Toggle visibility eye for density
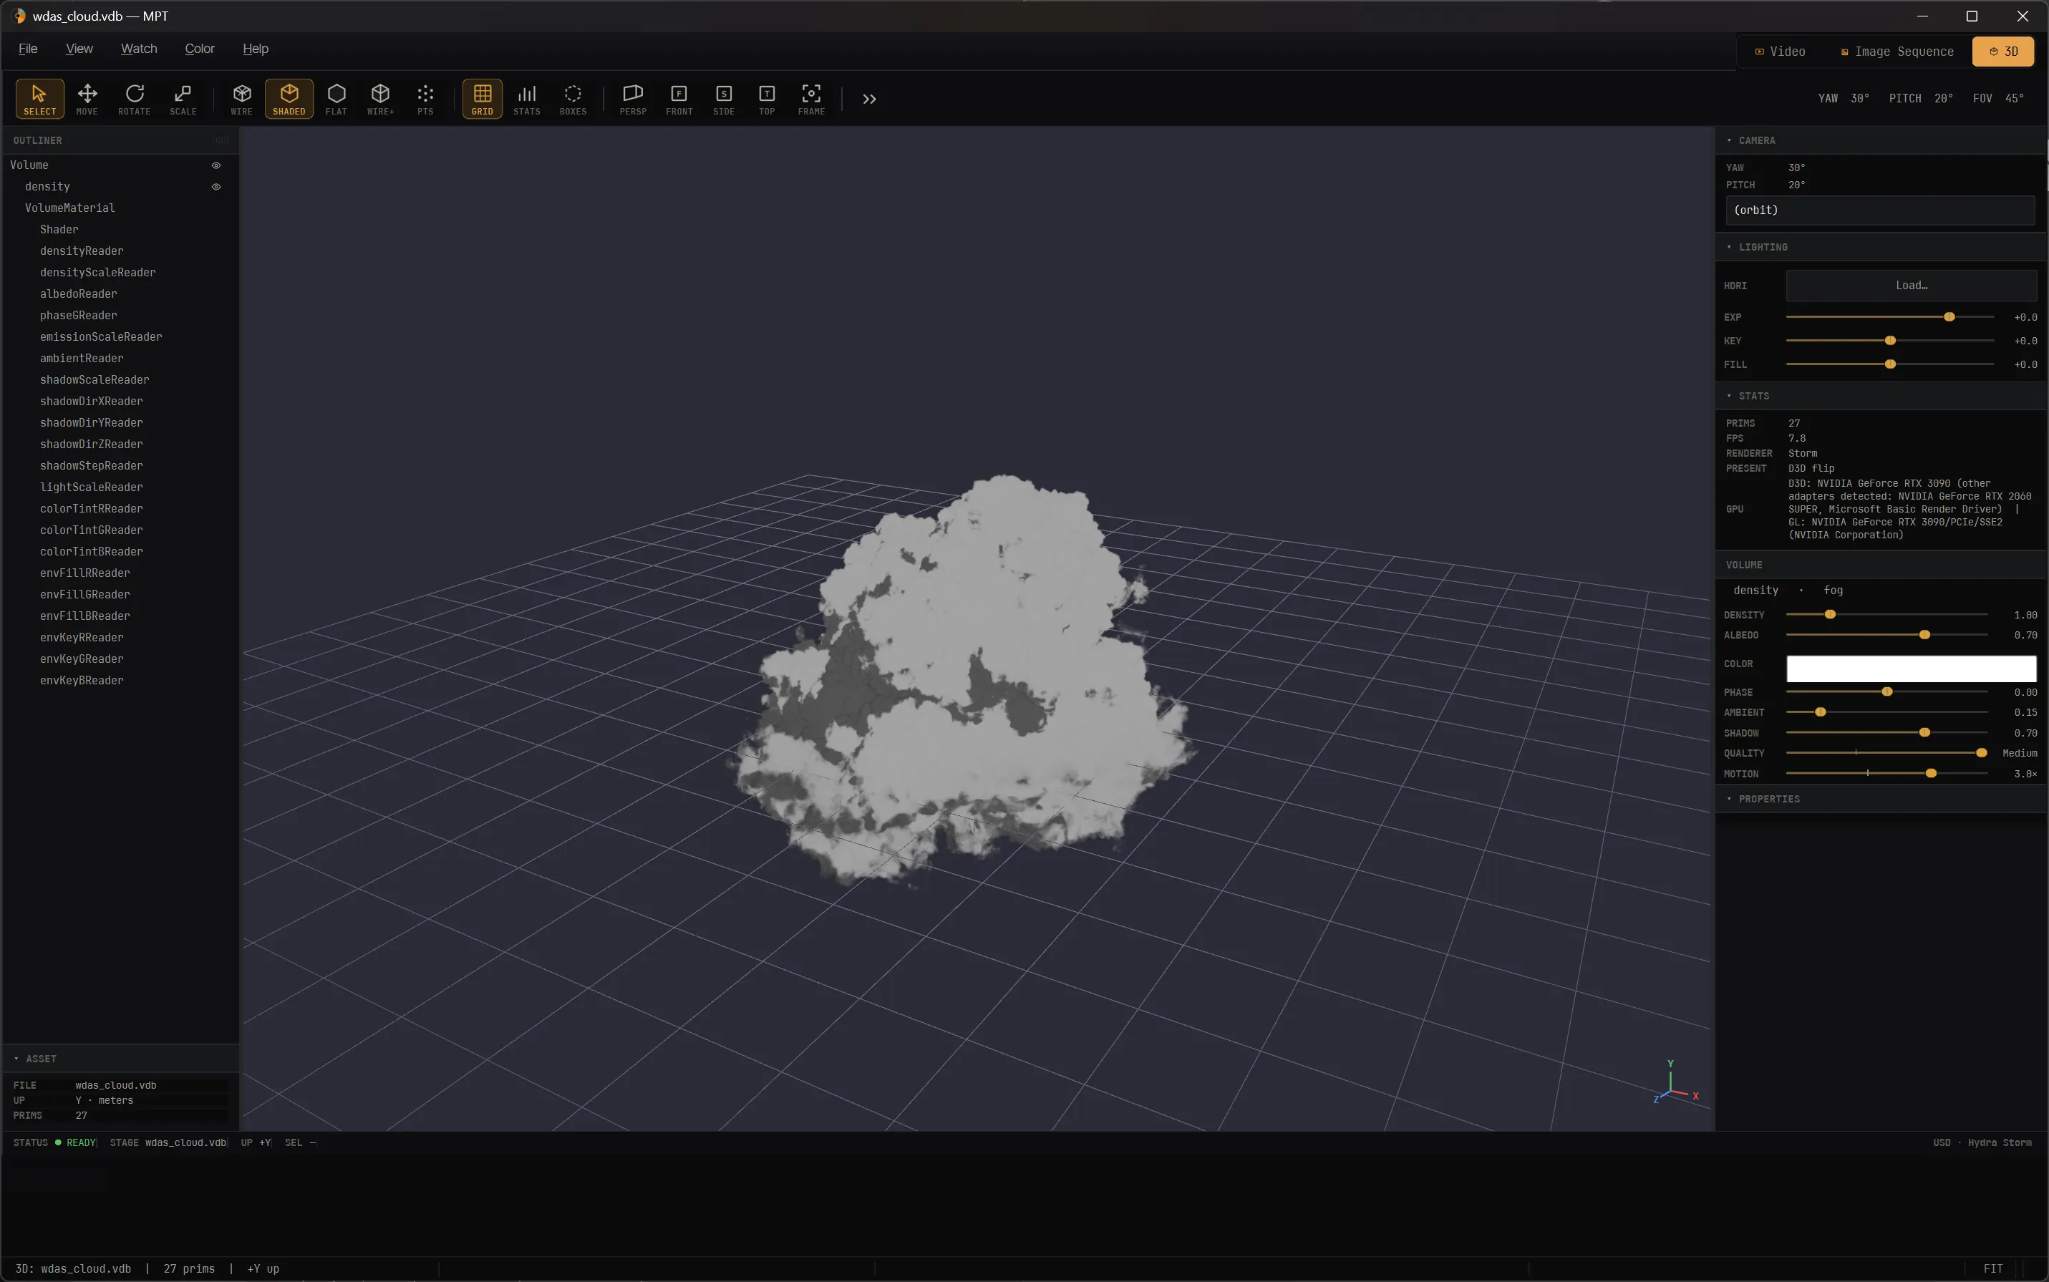Screen dimensions: 2049x1282 pyautogui.click(x=216, y=187)
